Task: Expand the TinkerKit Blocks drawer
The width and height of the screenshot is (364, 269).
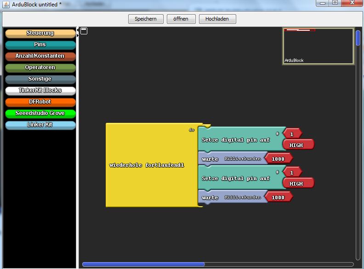Action: pos(40,91)
